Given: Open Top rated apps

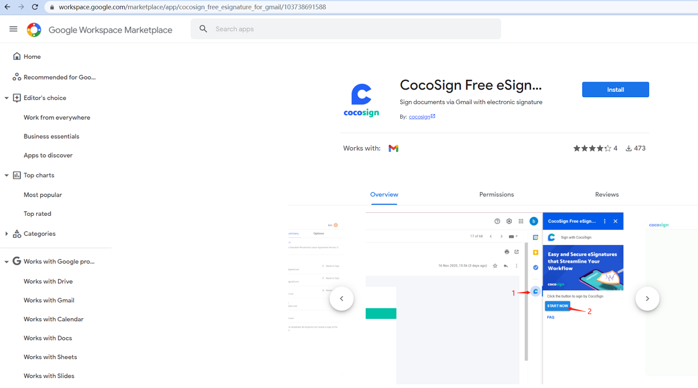Looking at the screenshot, I should pos(37,213).
